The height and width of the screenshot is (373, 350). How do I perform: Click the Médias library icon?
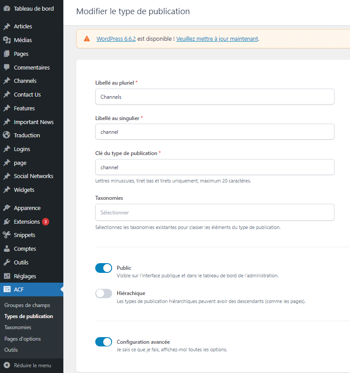[x=7, y=40]
